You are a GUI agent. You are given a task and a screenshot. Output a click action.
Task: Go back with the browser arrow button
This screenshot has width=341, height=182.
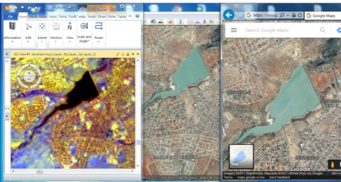point(229,15)
